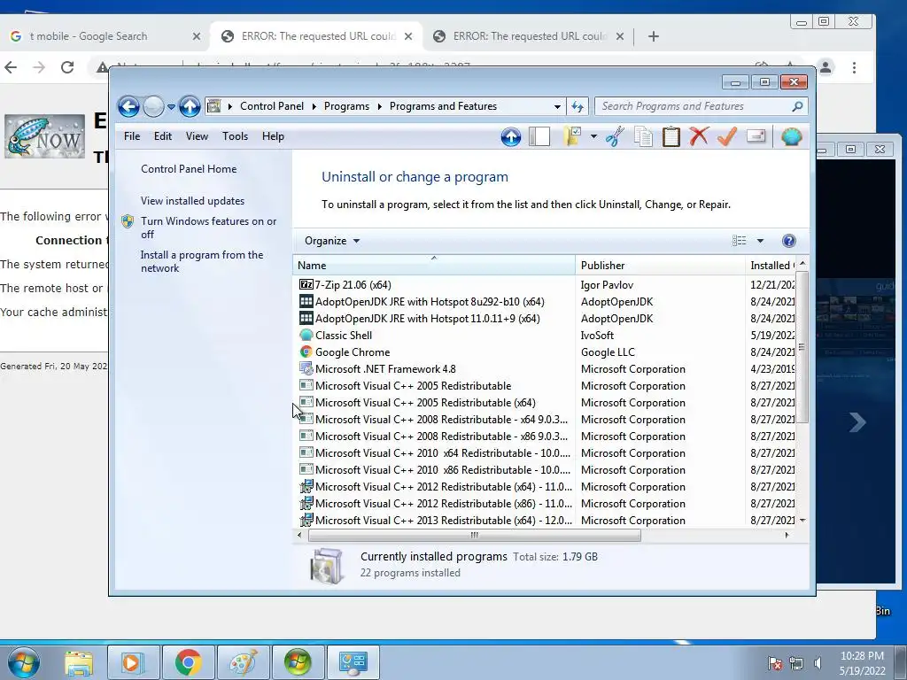907x680 pixels.
Task: Expand breadcrumb arrow after Control Panel
Action: point(314,106)
